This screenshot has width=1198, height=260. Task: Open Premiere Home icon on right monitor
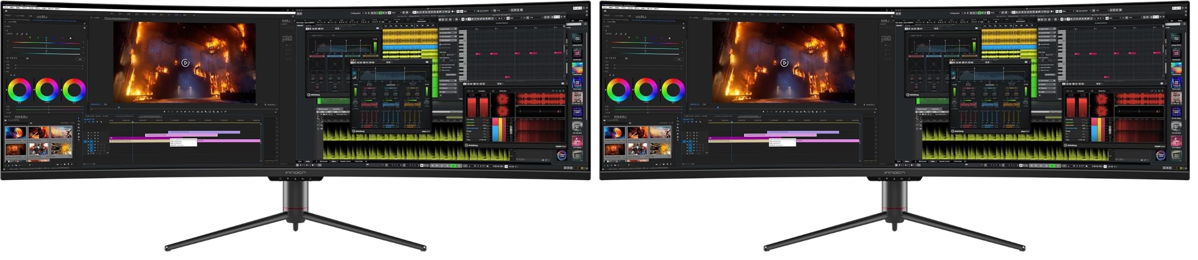pyautogui.click(x=605, y=11)
